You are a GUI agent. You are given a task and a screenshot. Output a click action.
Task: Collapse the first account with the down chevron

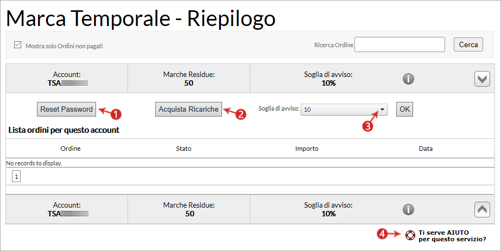tap(482, 79)
